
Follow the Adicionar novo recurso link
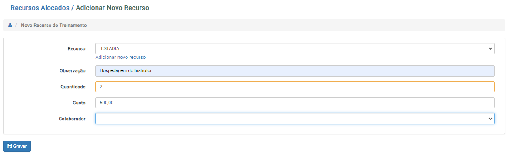(120, 57)
